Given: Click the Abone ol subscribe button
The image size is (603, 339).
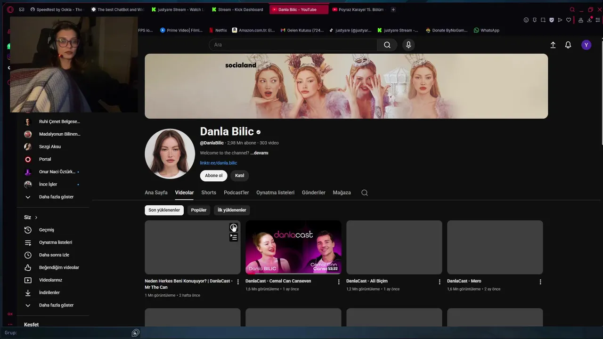Looking at the screenshot, I should pyautogui.click(x=213, y=176).
